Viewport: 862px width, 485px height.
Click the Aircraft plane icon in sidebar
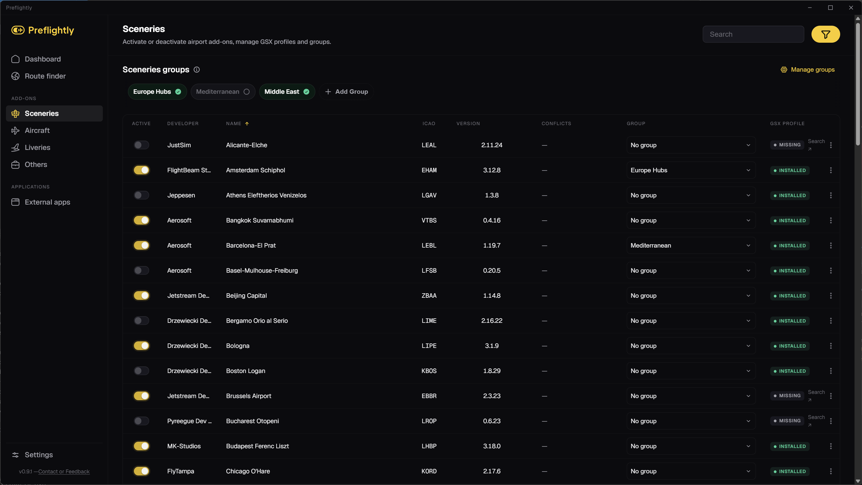16,130
